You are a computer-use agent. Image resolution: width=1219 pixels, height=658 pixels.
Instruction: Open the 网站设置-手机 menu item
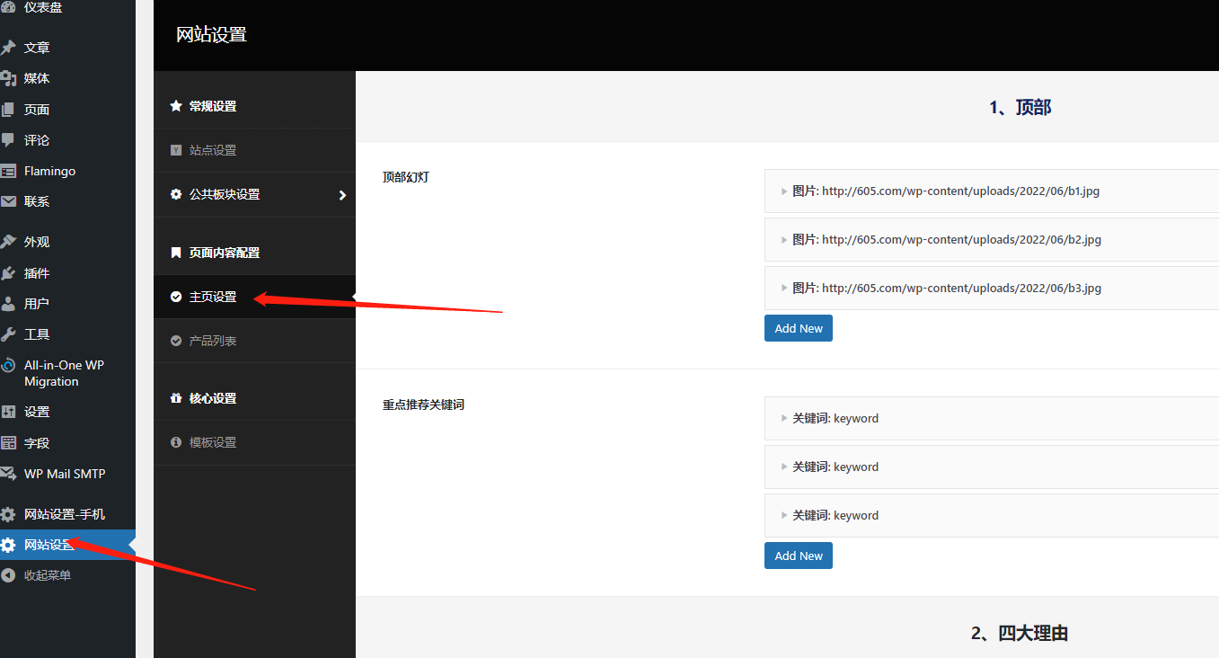[64, 514]
